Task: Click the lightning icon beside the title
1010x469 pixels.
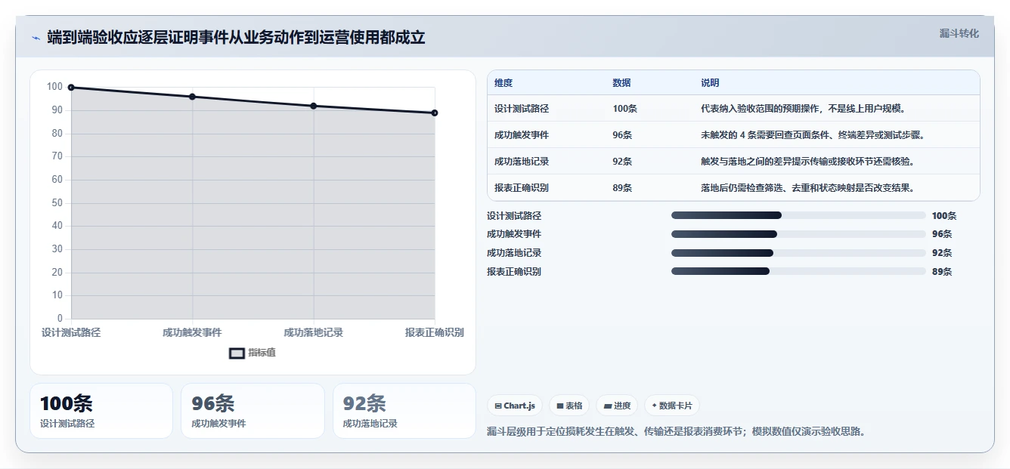Action: (36, 38)
